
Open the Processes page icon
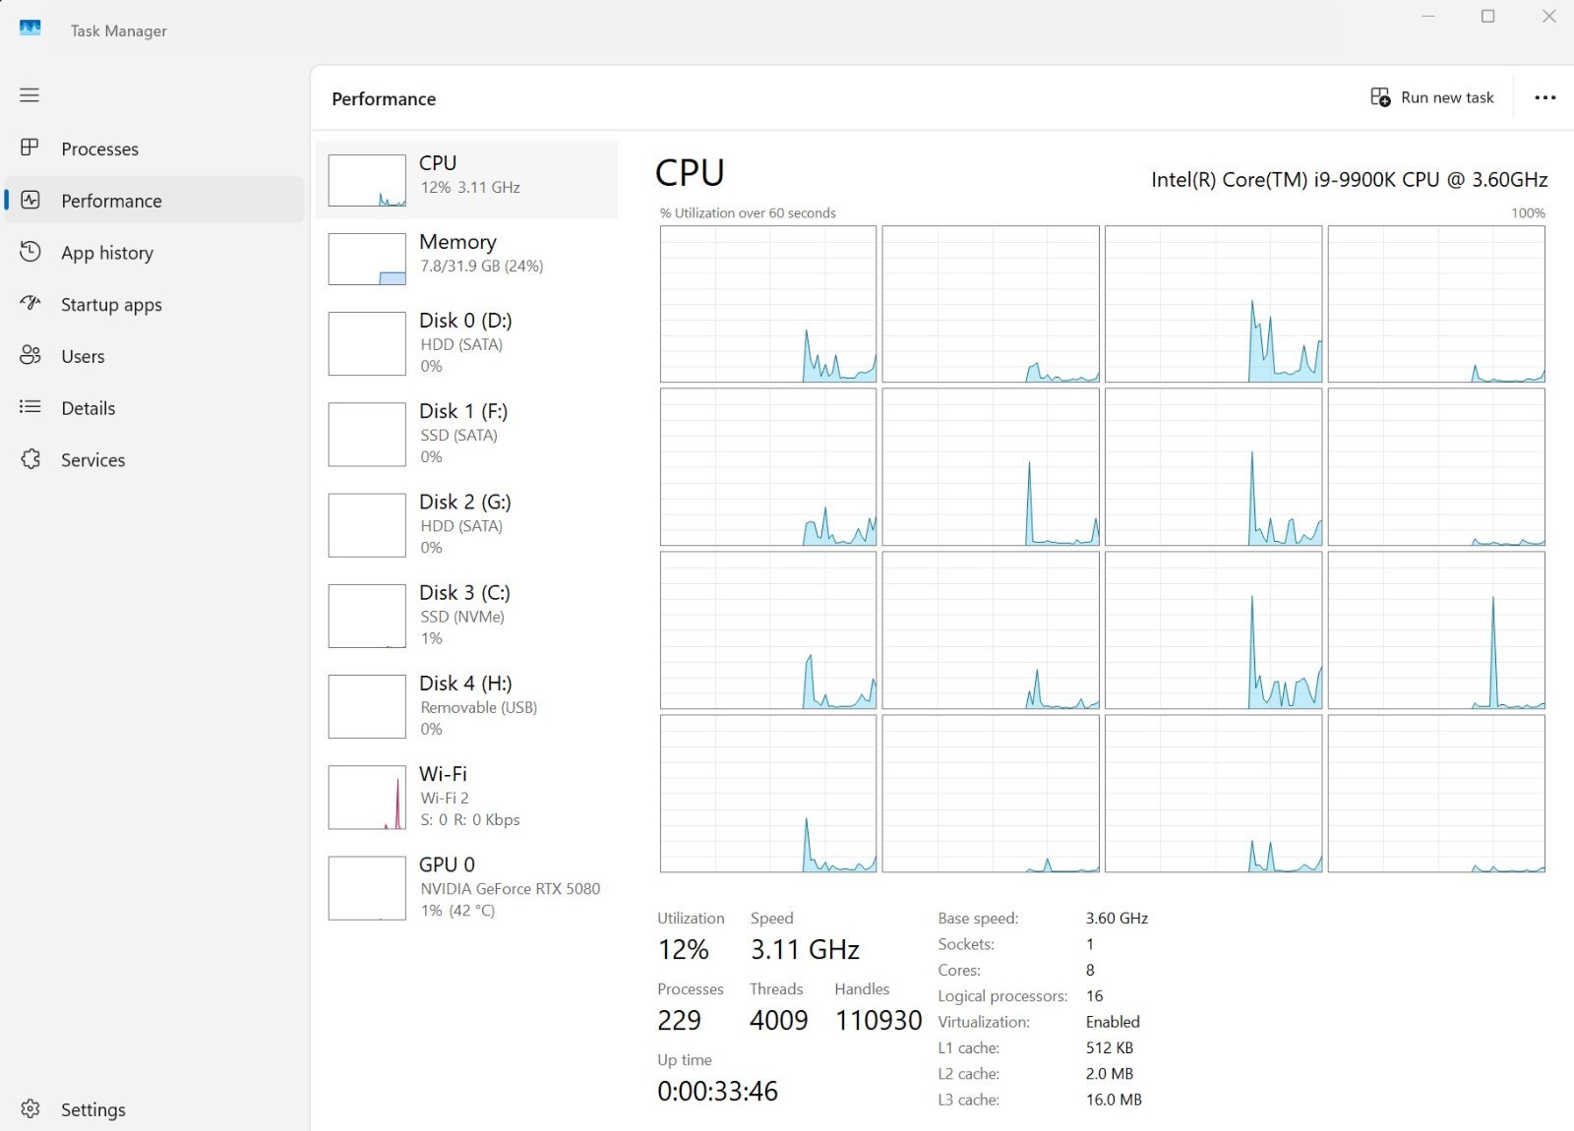(x=30, y=148)
